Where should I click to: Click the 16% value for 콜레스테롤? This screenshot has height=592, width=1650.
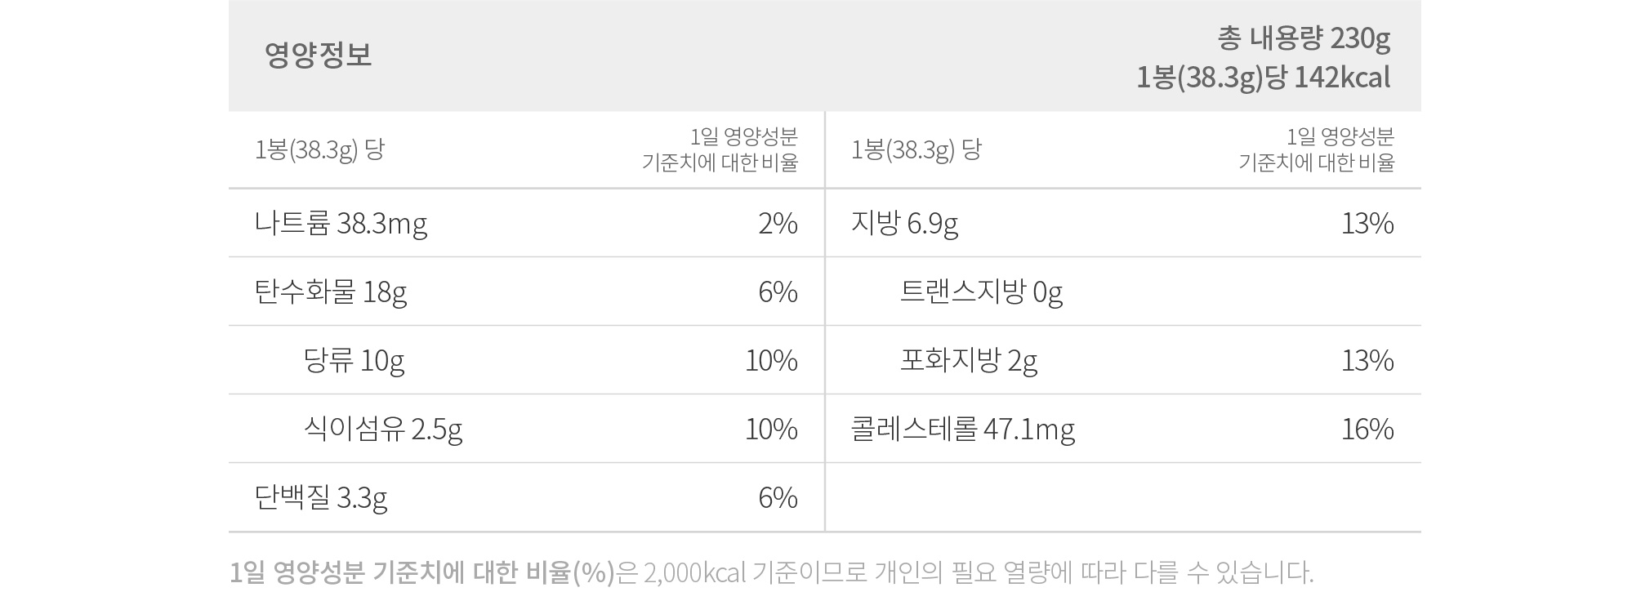coord(1367,429)
